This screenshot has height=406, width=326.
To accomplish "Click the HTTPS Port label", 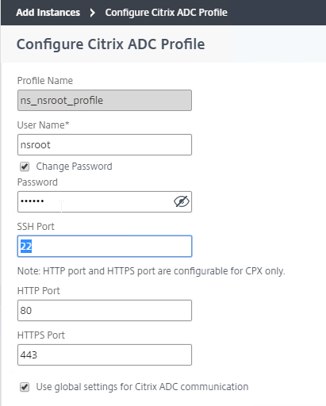I will pyautogui.click(x=41, y=335).
